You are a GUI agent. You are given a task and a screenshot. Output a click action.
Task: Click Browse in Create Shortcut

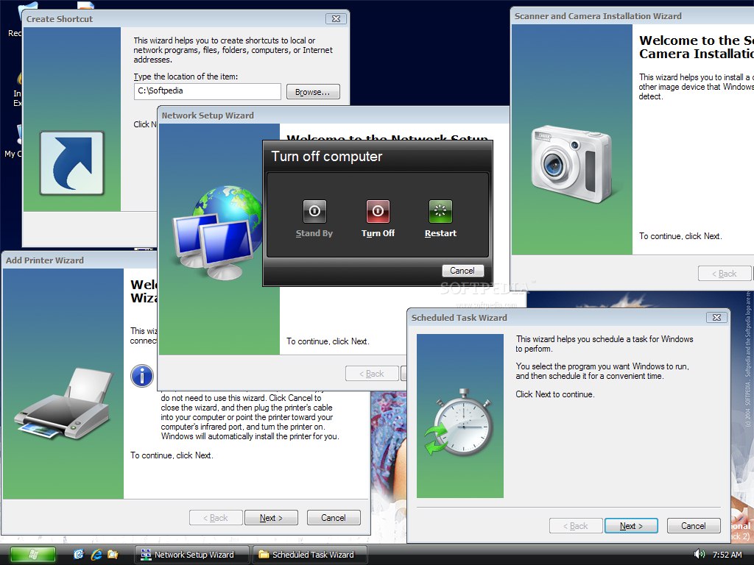[x=313, y=92]
